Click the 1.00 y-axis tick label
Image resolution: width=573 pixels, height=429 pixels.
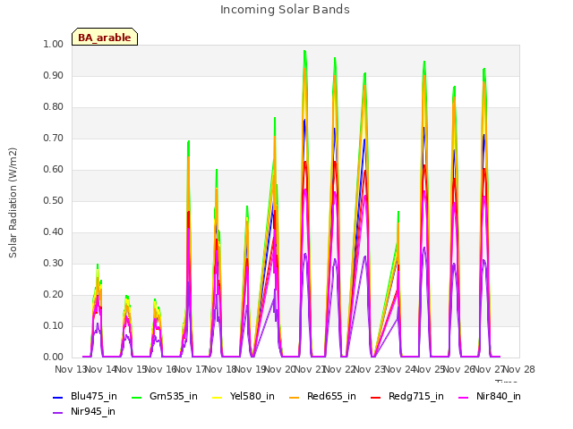click(54, 44)
